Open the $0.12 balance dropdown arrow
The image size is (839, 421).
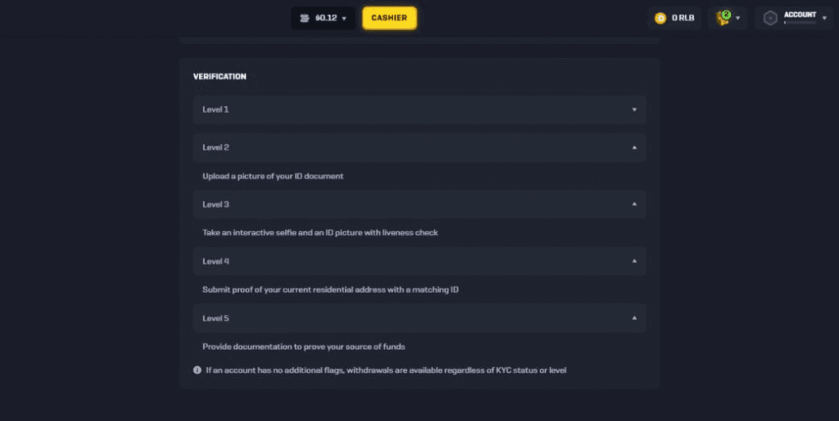(x=344, y=18)
